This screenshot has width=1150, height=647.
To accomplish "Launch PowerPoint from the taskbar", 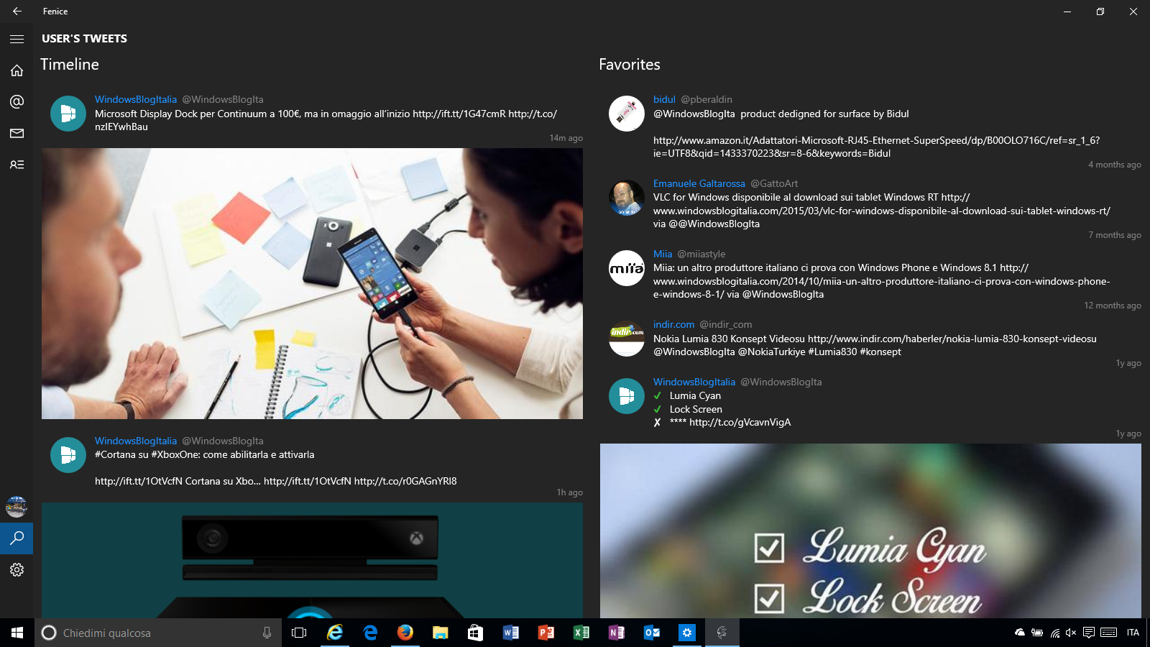I will [x=546, y=633].
